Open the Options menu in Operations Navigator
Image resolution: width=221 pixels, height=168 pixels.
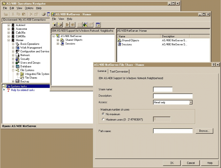pyautogui.click(x=29, y=8)
